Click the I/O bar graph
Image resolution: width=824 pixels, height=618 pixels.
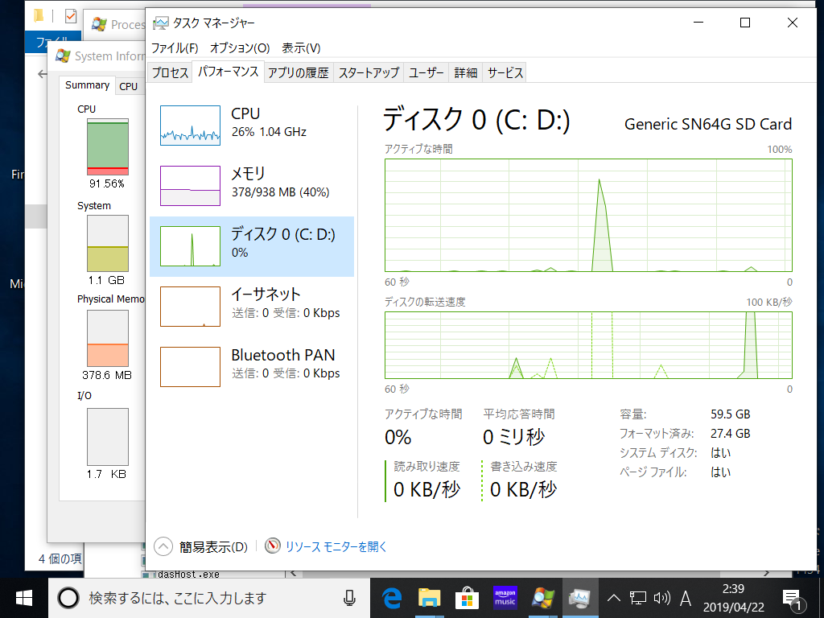click(x=108, y=437)
